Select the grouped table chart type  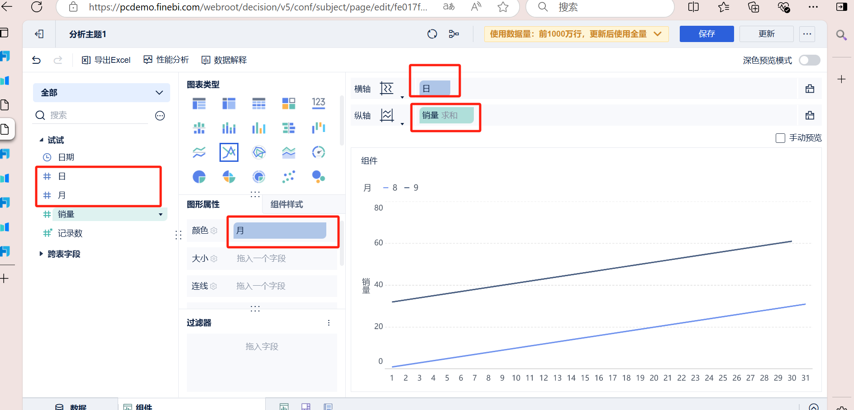tap(199, 104)
